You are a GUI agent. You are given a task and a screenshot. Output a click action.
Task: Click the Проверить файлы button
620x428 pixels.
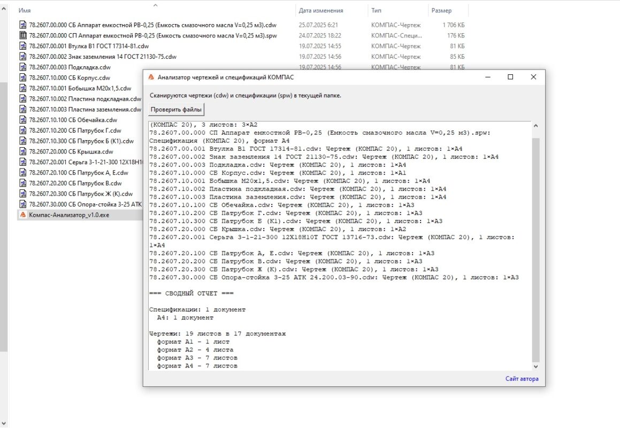[x=176, y=110]
